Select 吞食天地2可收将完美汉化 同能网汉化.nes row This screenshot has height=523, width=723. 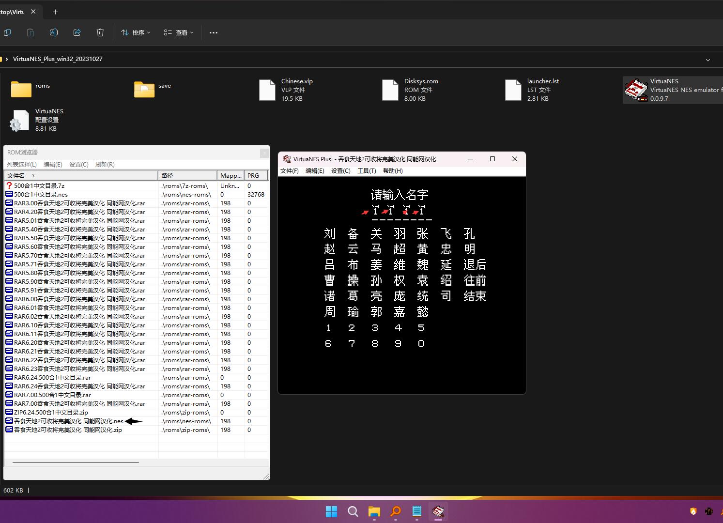[x=136, y=421]
